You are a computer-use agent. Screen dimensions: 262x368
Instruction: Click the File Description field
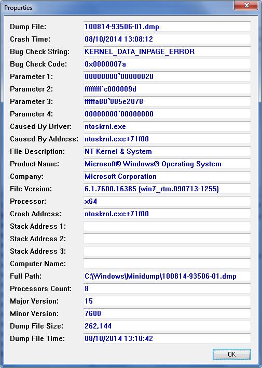pos(167,151)
